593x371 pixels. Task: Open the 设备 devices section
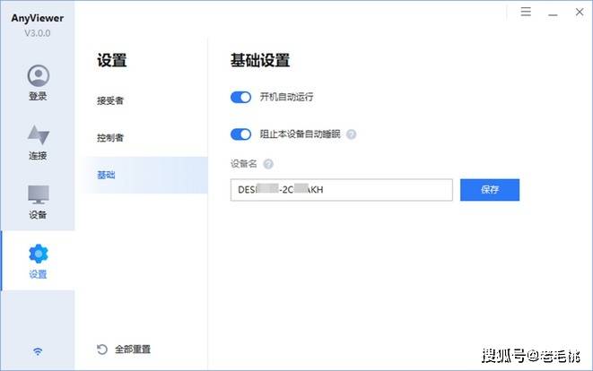coord(39,203)
